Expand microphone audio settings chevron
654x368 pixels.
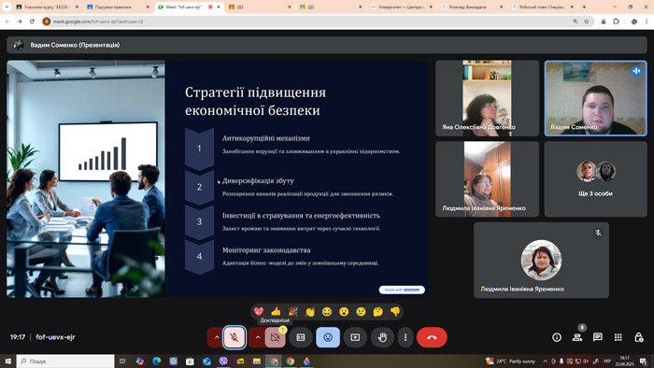click(x=216, y=337)
